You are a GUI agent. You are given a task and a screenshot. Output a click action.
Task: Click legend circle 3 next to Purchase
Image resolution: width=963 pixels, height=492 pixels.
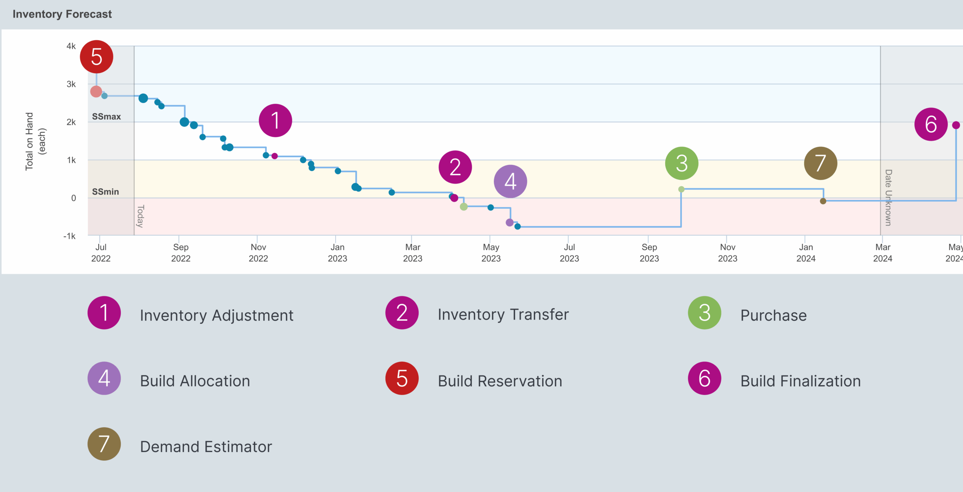(x=705, y=313)
